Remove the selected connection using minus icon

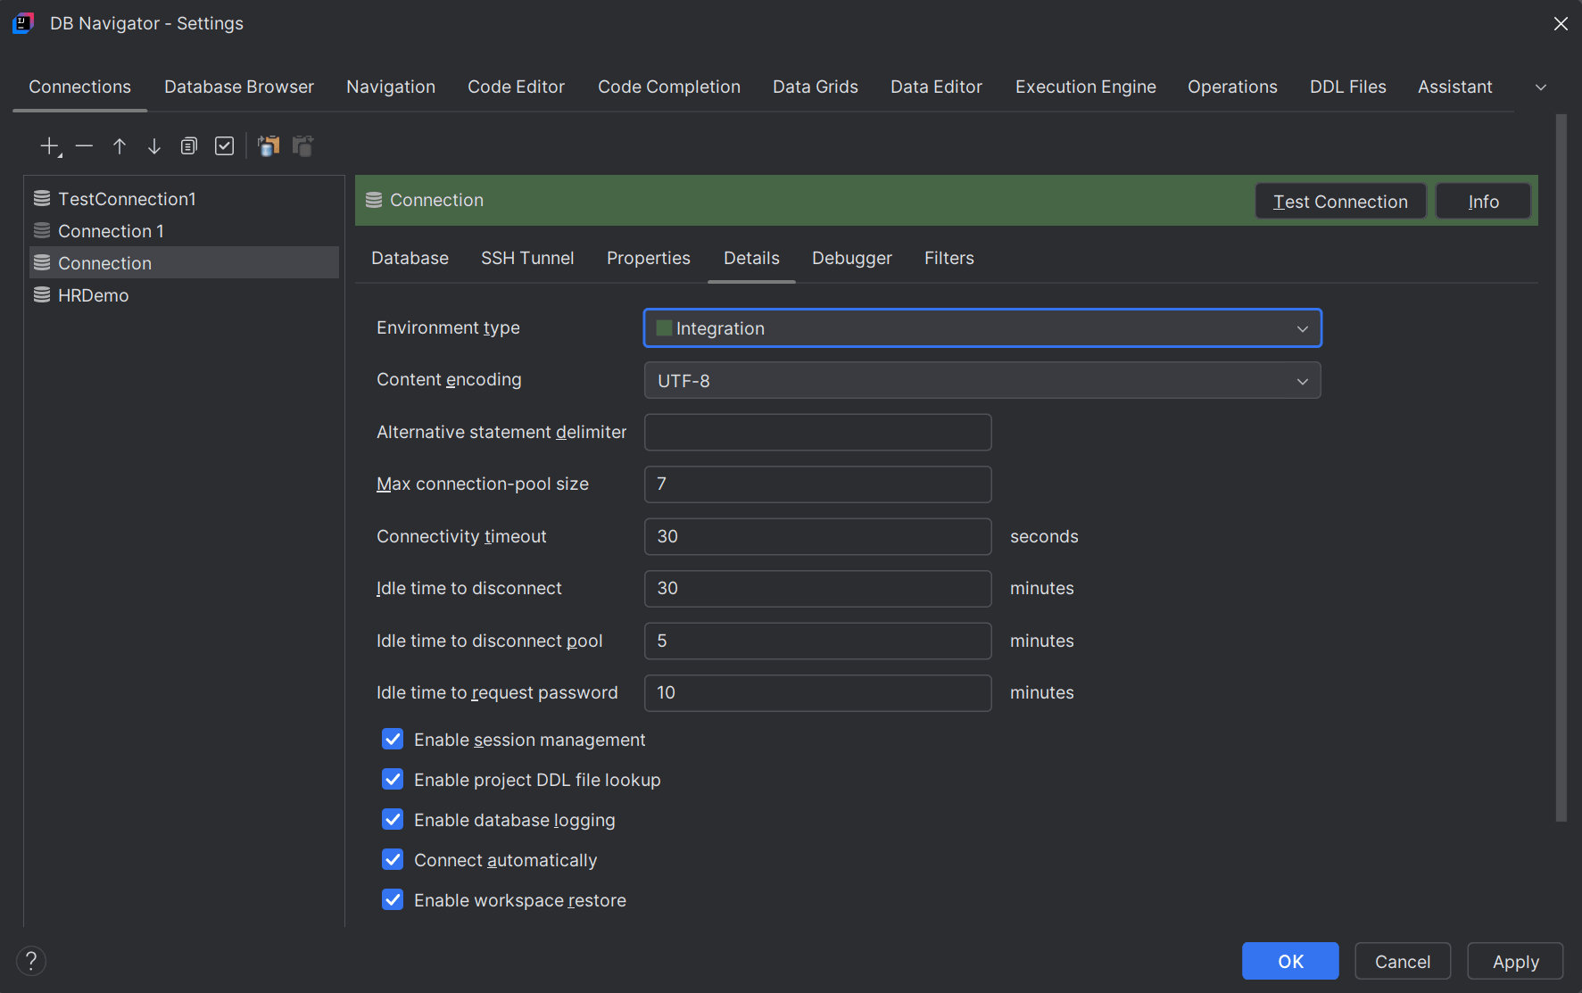[83, 145]
